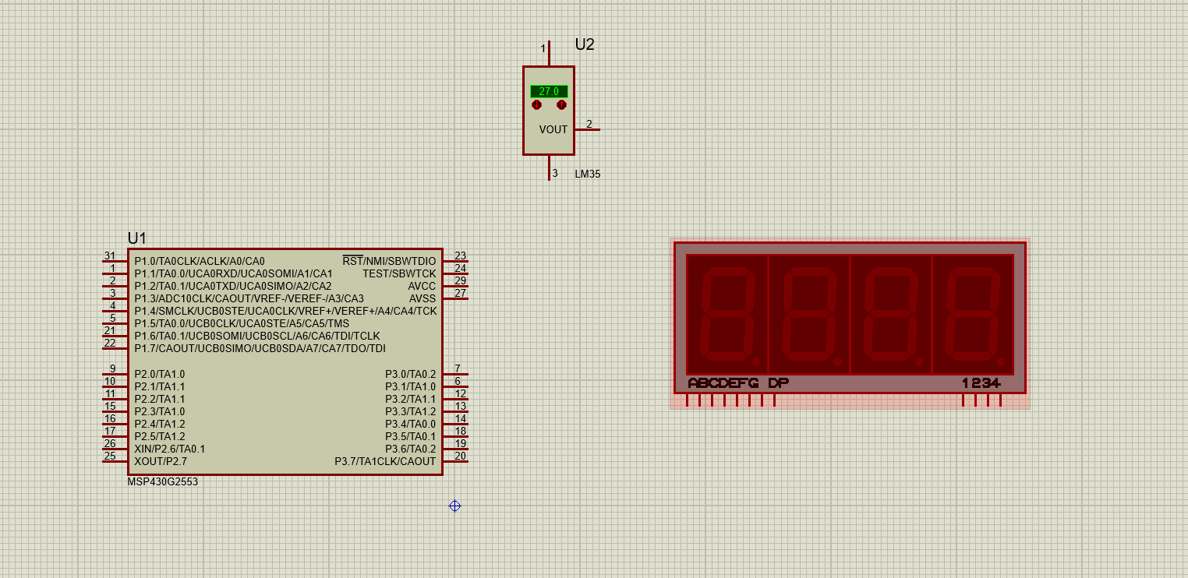Click the P2.0/TA1.0 pin label
The height and width of the screenshot is (578, 1188).
160,374
